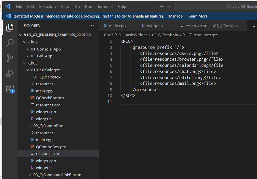Expand the 03_QCommandLinkButton folder
Image resolution: width=257 pixels, height=179 pixels.
coord(30,175)
